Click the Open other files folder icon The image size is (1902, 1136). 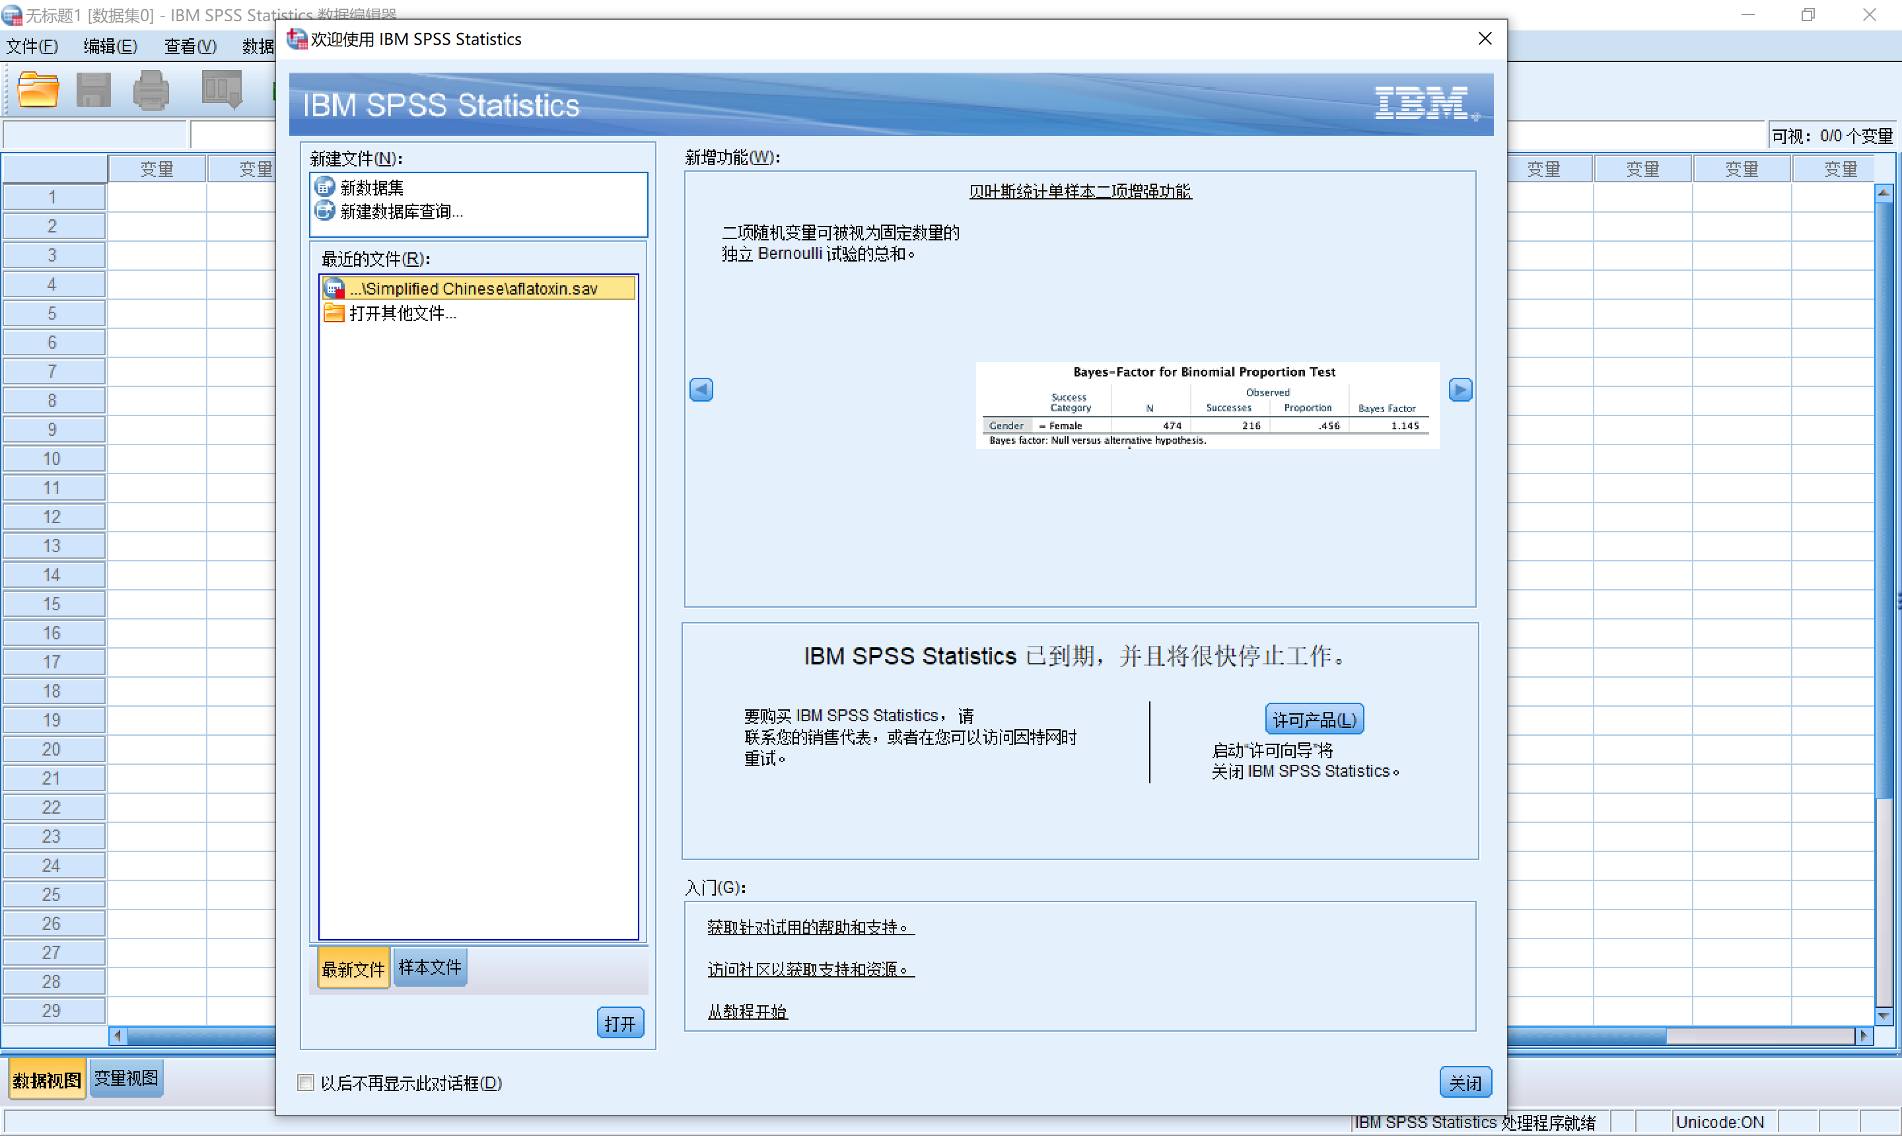[x=334, y=313]
